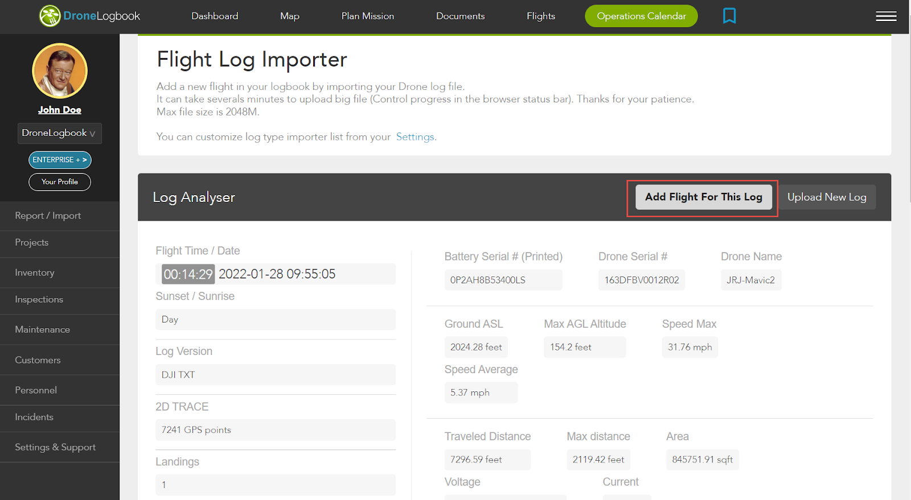Screen dimensions: 911x500
Task: Click Area value 845751.91 sqft
Action: [703, 460]
